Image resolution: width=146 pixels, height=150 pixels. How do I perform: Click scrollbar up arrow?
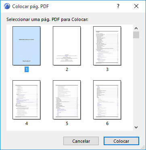point(136,28)
